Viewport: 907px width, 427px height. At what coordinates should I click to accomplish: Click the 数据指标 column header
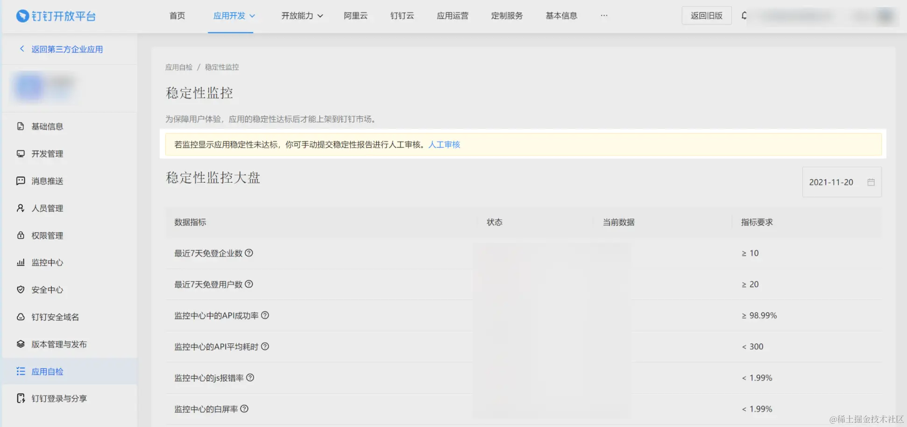(190, 222)
